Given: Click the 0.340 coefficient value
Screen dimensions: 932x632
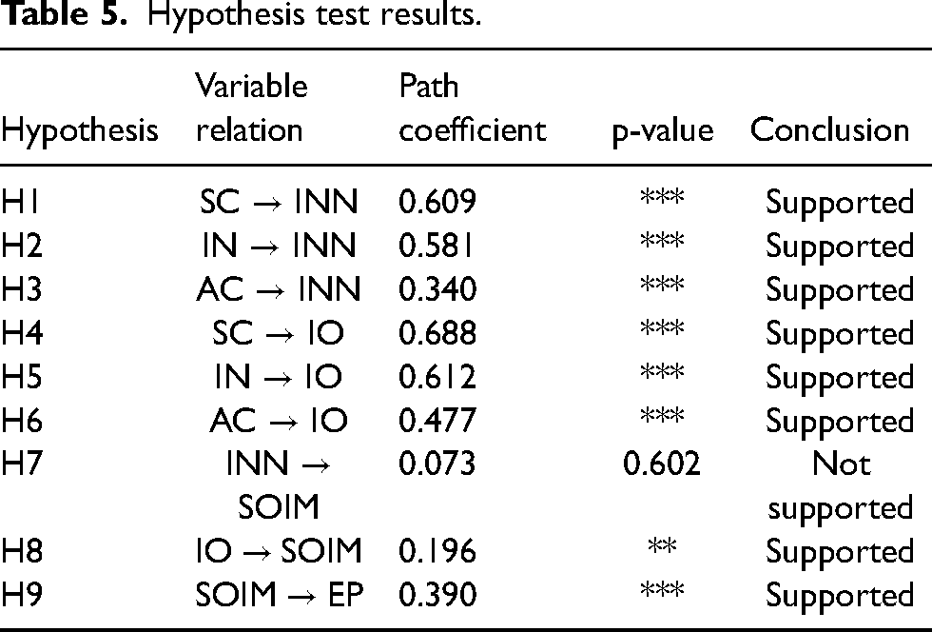Looking at the screenshot, I should tap(437, 289).
